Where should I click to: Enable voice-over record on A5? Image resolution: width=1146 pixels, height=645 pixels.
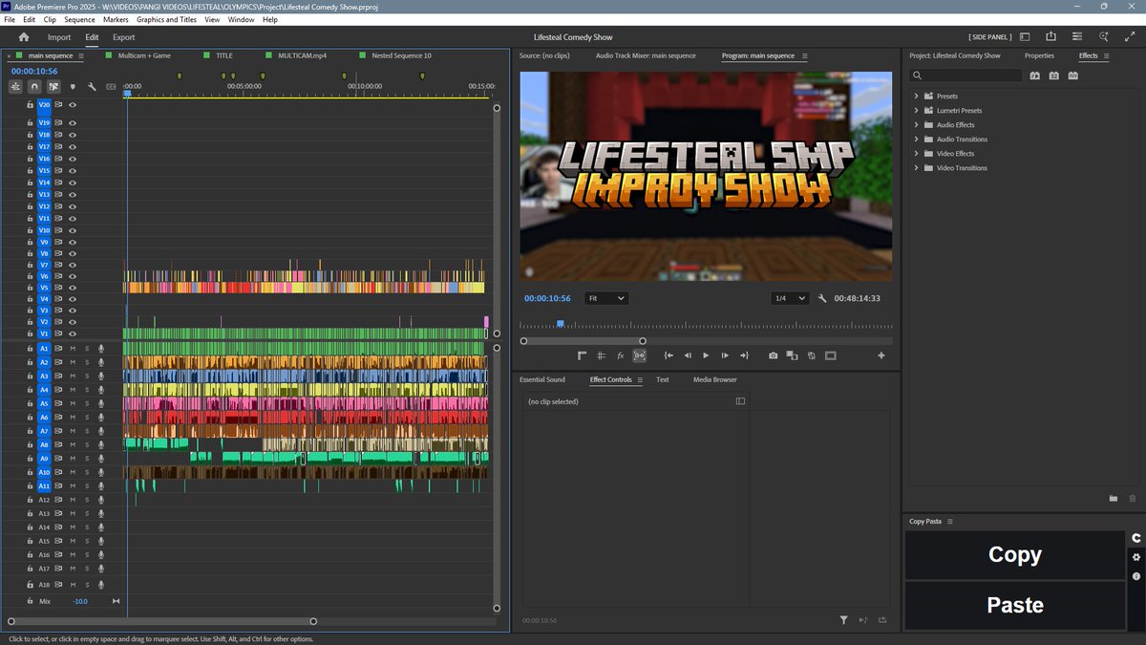click(101, 403)
